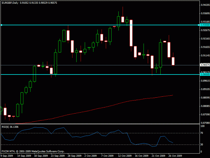210x158 pixels.
Task: Click the 16 Oct 2009 date label
Action: (x=141, y=156)
